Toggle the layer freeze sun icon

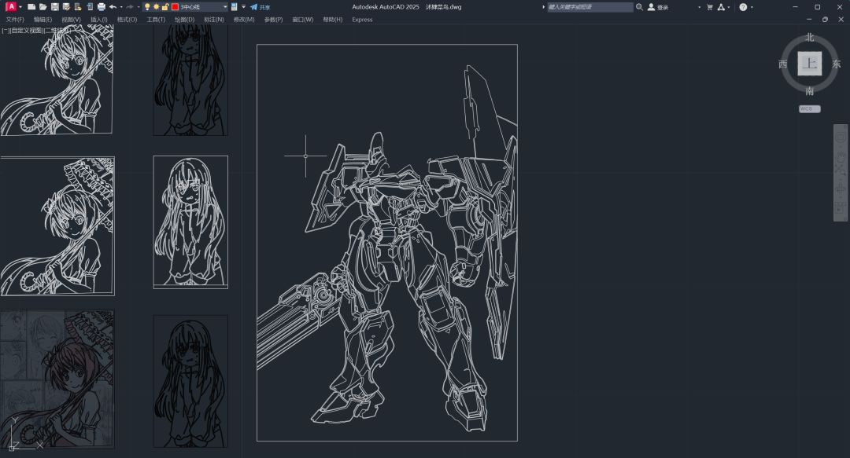click(x=156, y=7)
